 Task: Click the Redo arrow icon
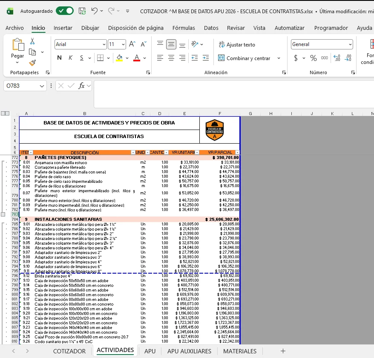click(x=111, y=11)
